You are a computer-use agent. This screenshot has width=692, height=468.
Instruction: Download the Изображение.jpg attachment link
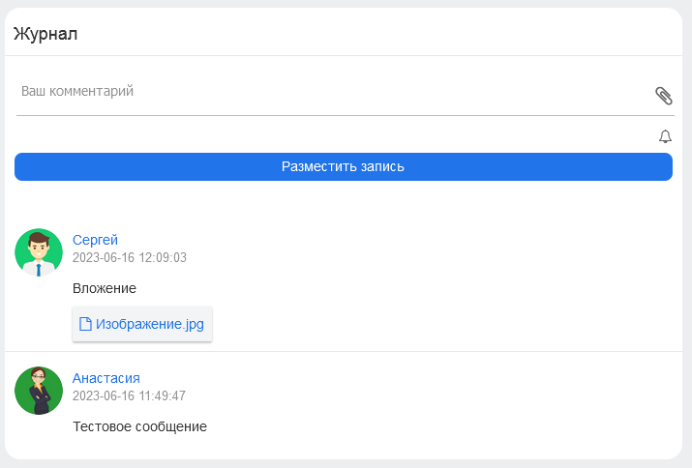(x=150, y=324)
